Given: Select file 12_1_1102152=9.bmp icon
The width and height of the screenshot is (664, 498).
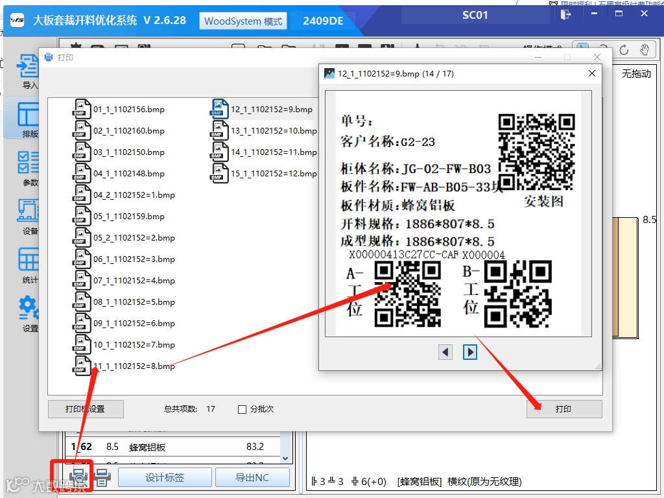Looking at the screenshot, I should (x=219, y=109).
